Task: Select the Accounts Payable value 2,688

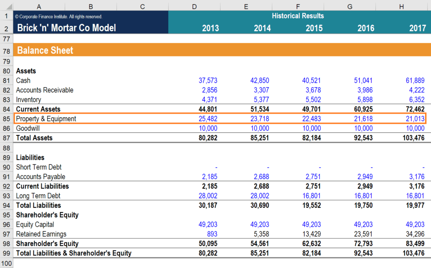Action: (261, 176)
